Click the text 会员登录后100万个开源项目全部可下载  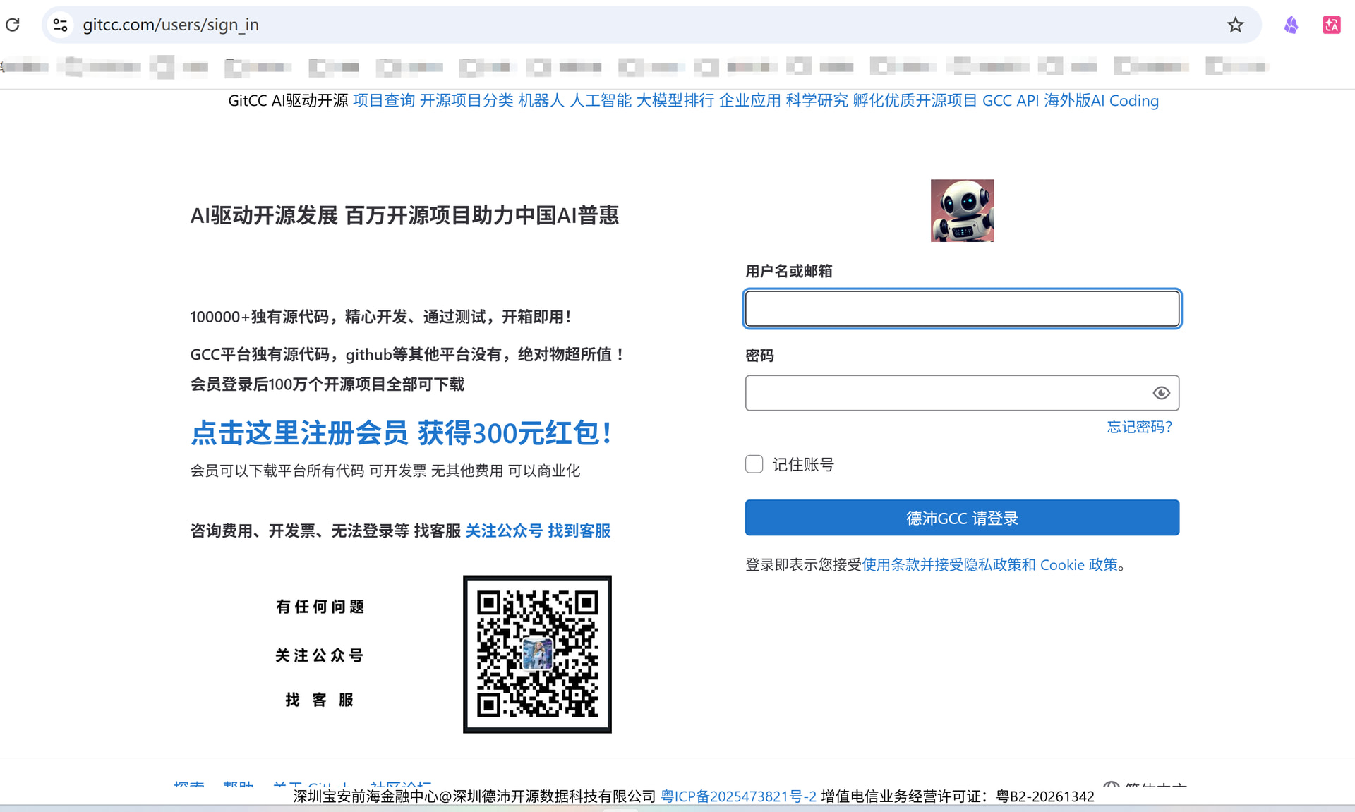click(x=327, y=384)
